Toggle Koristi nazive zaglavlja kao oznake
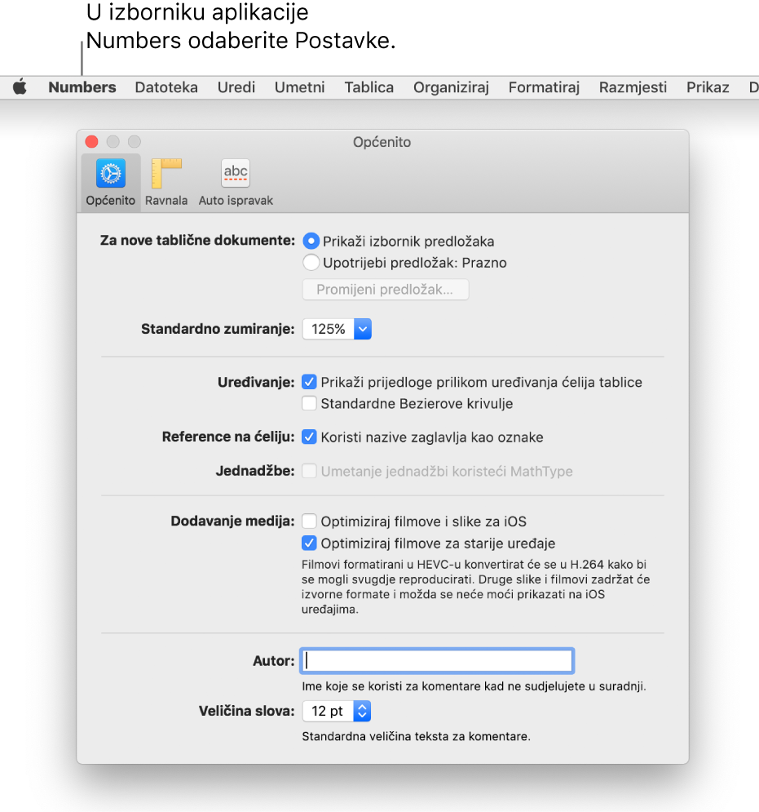The width and height of the screenshot is (759, 812). tap(309, 437)
